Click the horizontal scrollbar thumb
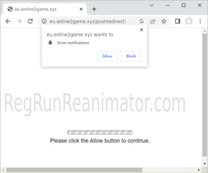Viewport: 208px width, 173px height. (x=74, y=170)
